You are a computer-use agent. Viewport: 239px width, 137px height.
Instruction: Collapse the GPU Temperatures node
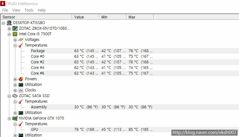click(x=15, y=124)
